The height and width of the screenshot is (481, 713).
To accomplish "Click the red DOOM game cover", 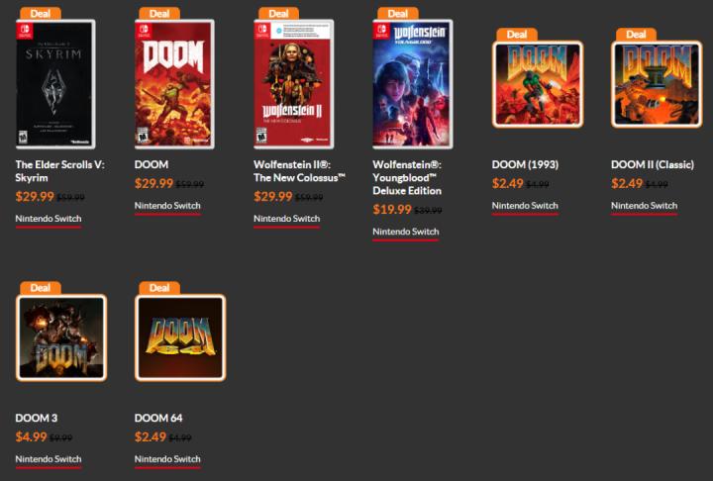I will 174,84.
